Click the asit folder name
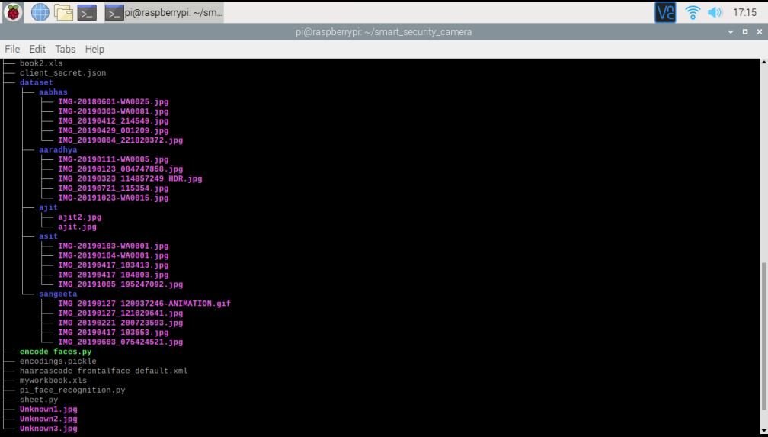This screenshot has height=437, width=768. click(48, 236)
